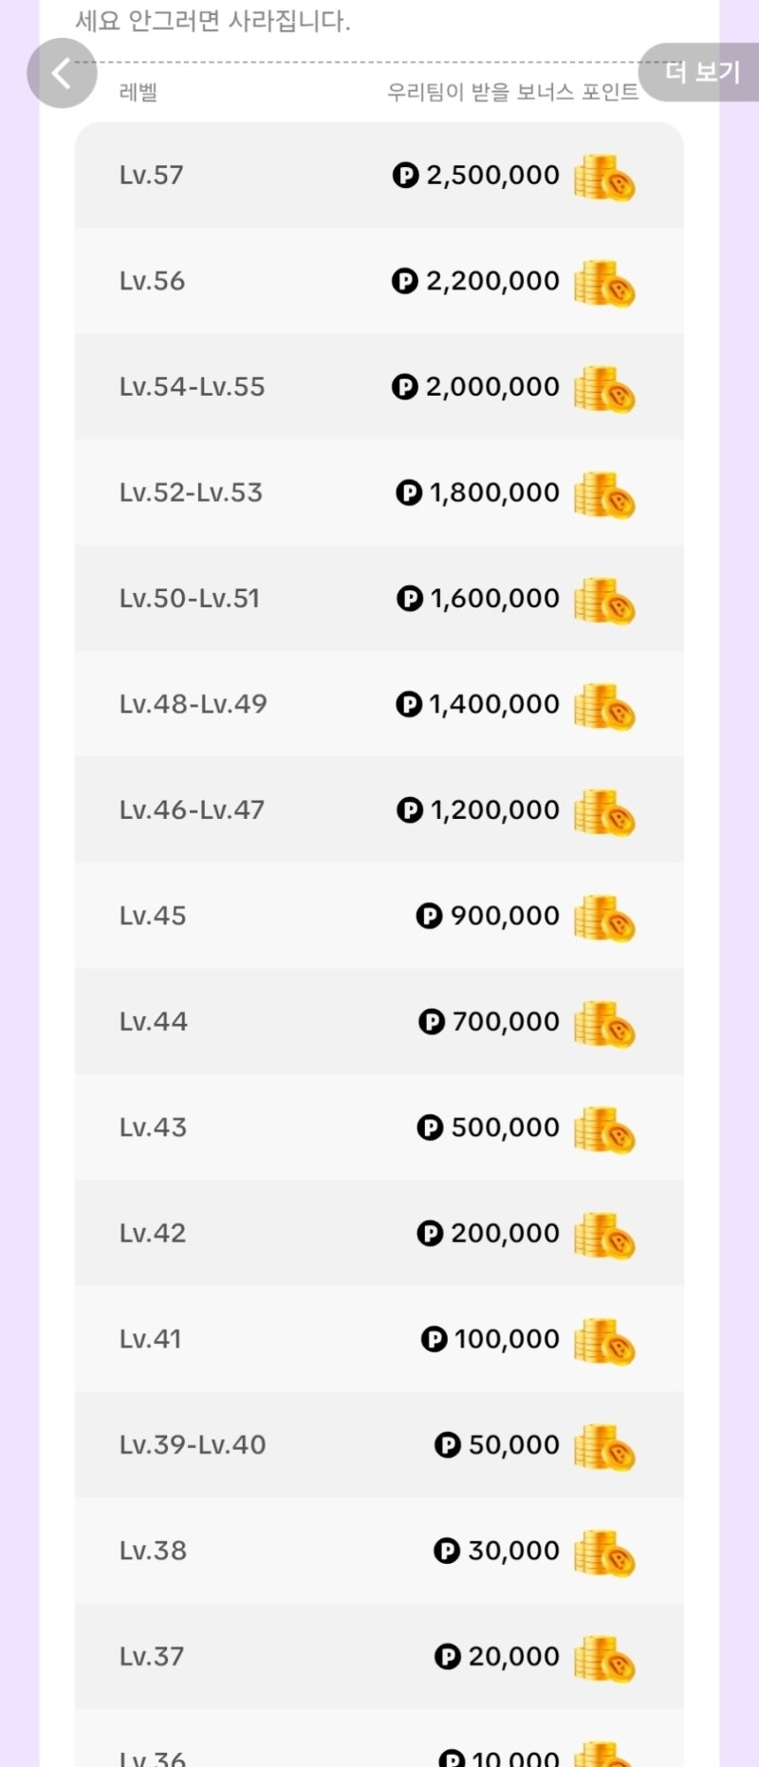Click the coin stack icon for Lv.57
Image resolution: width=759 pixels, height=1767 pixels.
[x=604, y=177]
